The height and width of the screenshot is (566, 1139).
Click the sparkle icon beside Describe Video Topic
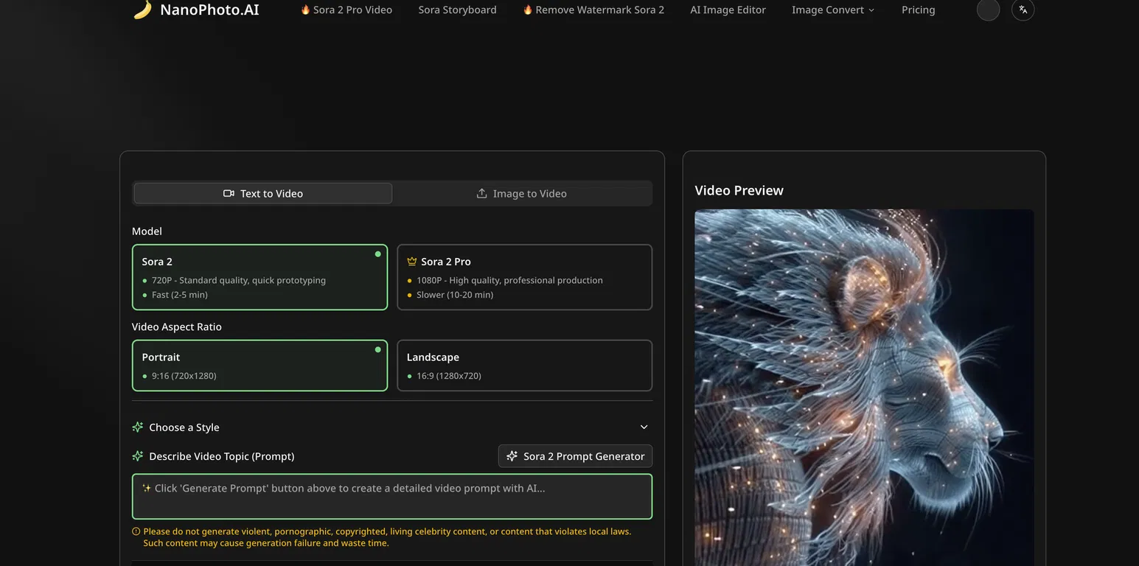[138, 456]
